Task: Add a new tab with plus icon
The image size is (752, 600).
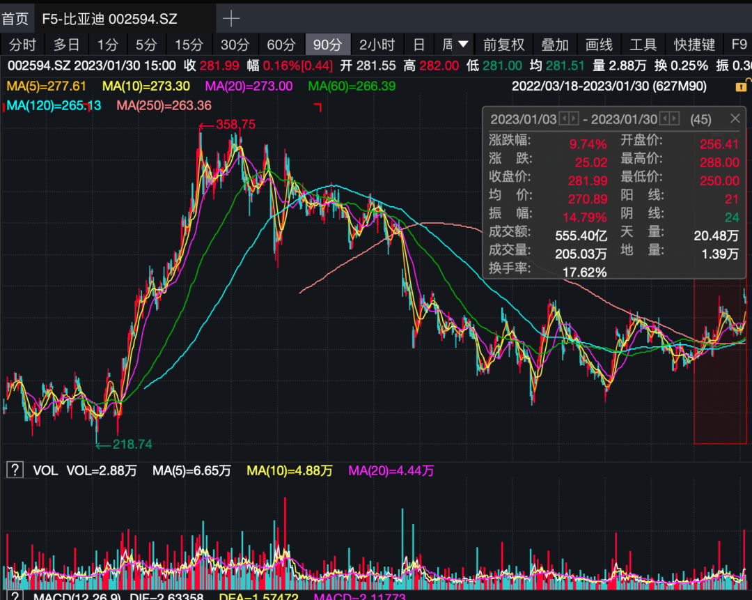Action: click(x=231, y=19)
